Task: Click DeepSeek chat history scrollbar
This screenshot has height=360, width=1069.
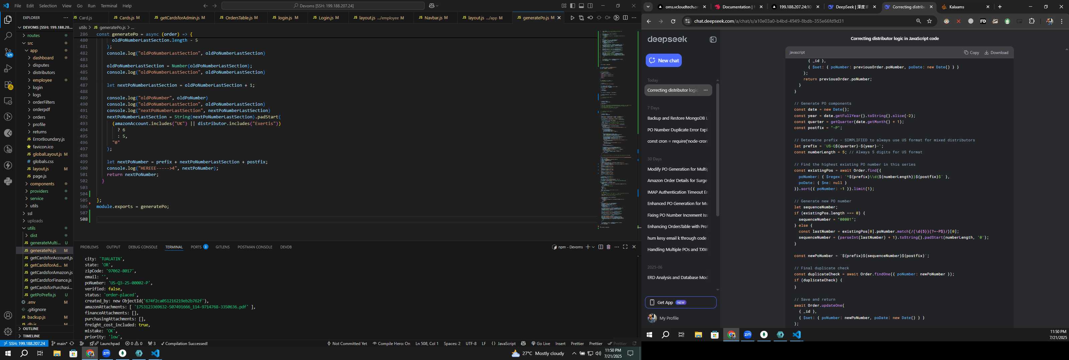Action: click(x=718, y=150)
